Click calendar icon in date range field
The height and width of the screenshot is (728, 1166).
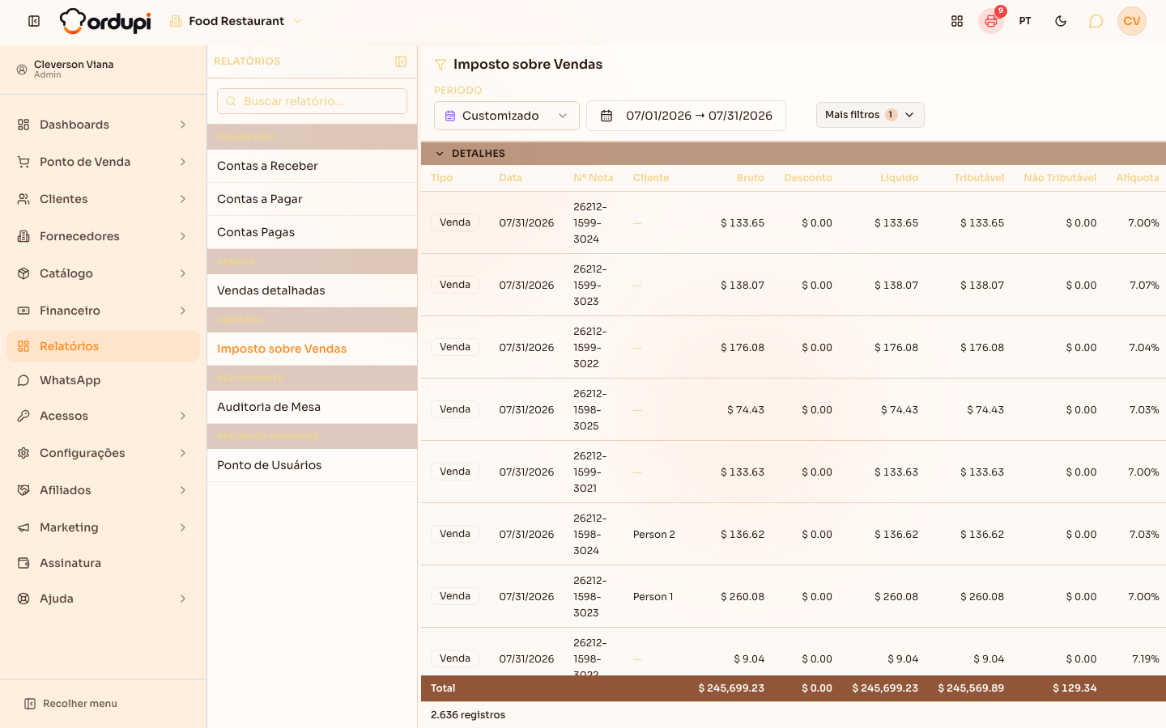[x=606, y=116]
